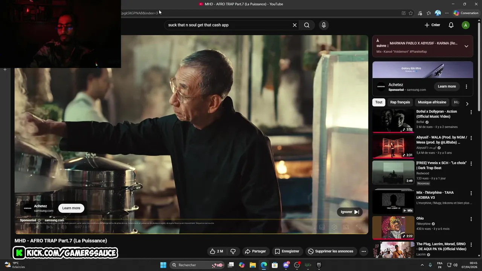Show hidden system tray icons

coord(422,265)
